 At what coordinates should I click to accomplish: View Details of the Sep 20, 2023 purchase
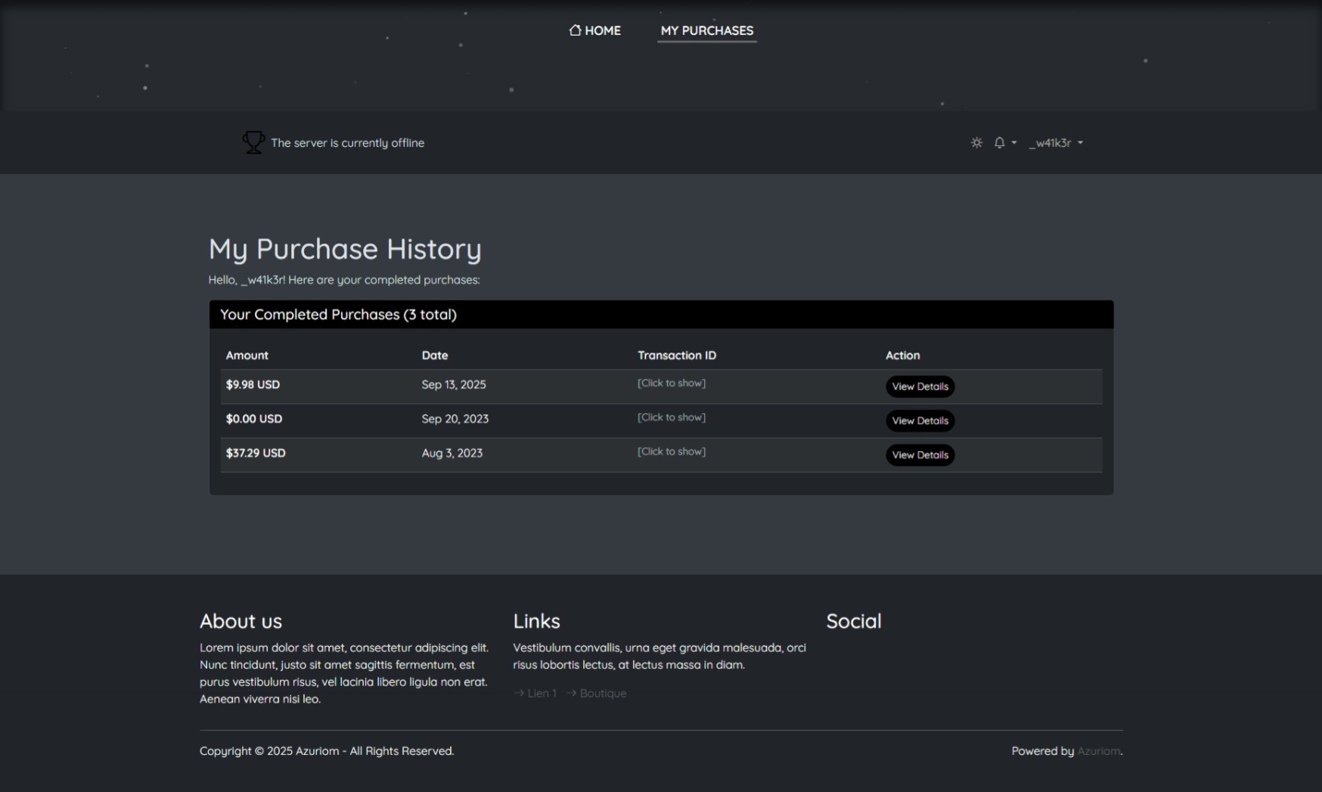pos(920,421)
